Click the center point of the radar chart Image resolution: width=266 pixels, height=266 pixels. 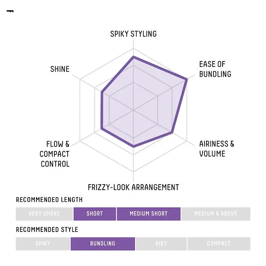[133, 110]
